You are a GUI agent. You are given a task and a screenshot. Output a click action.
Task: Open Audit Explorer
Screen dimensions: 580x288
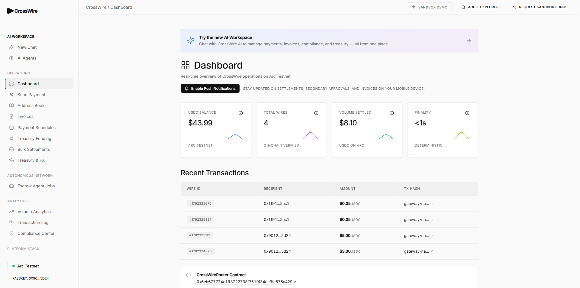[480, 7]
